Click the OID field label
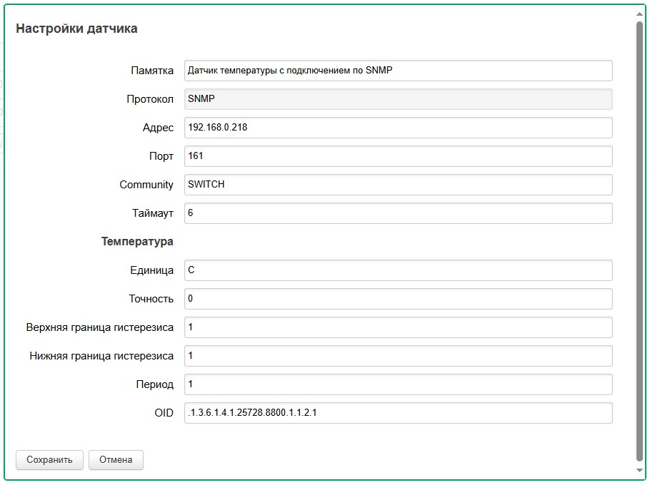650x485 pixels. 164,413
